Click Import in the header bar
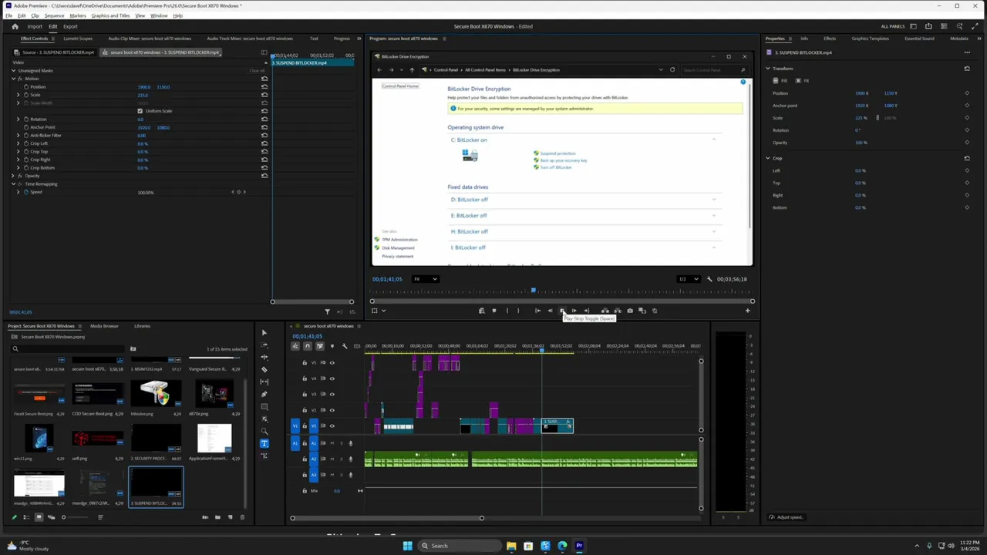The image size is (987, 555). click(x=35, y=26)
